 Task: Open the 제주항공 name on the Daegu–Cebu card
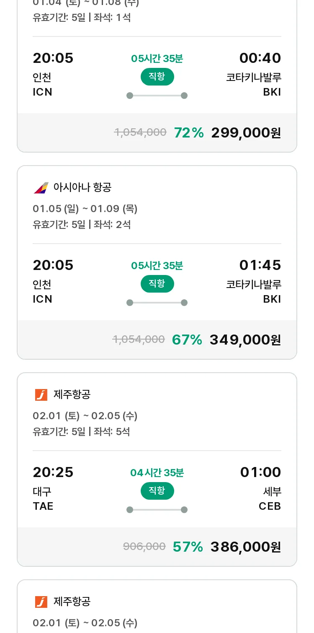click(72, 394)
